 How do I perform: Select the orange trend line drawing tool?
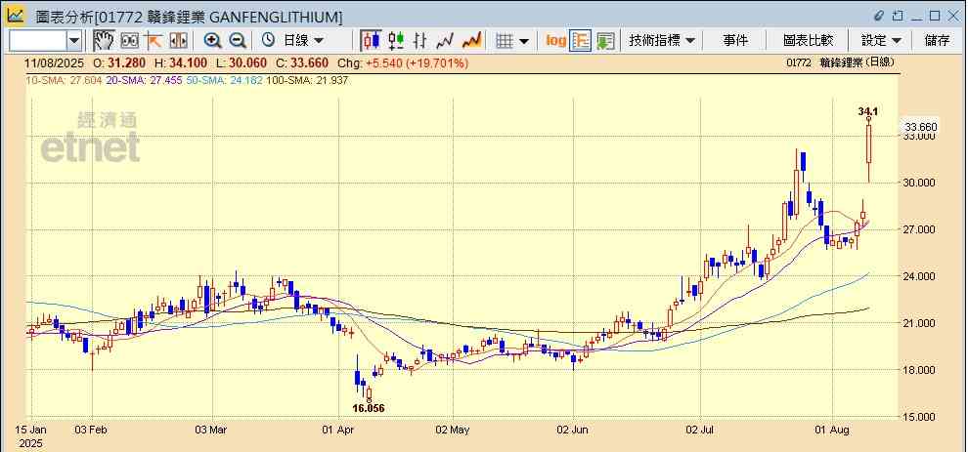[x=154, y=41]
